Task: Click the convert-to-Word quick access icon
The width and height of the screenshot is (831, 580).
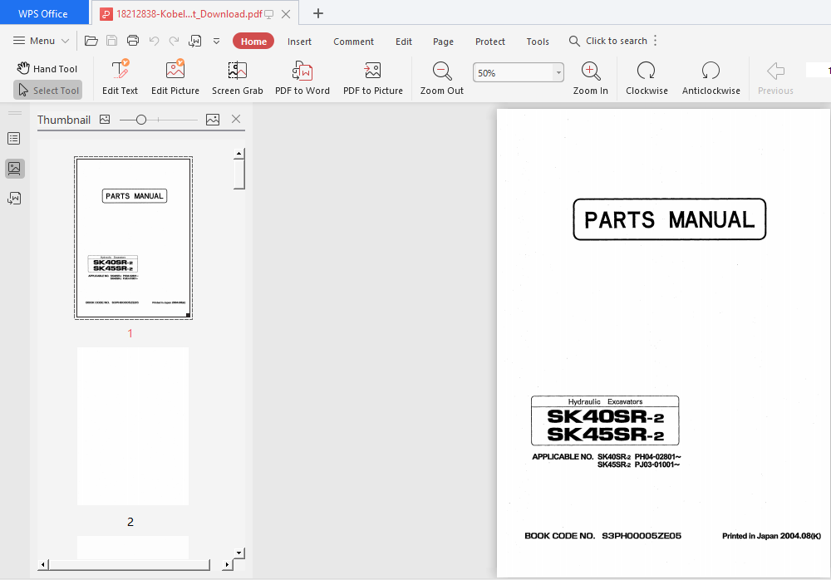Action: tap(195, 41)
